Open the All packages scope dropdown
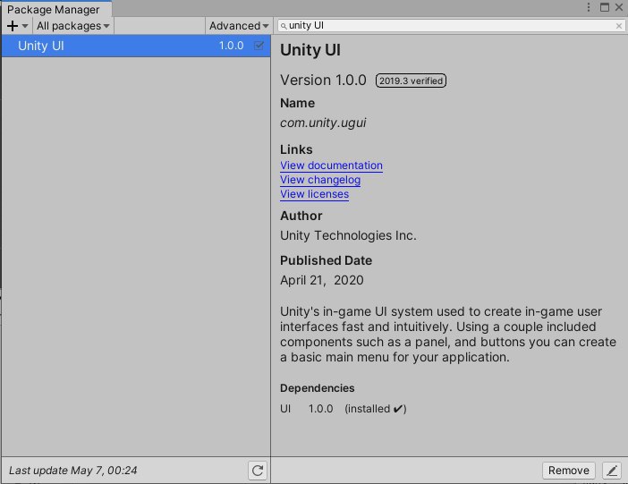The image size is (628, 484). [73, 26]
